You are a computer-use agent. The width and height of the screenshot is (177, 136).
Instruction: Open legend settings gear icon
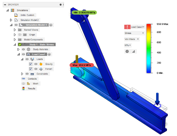[x=127, y=51]
